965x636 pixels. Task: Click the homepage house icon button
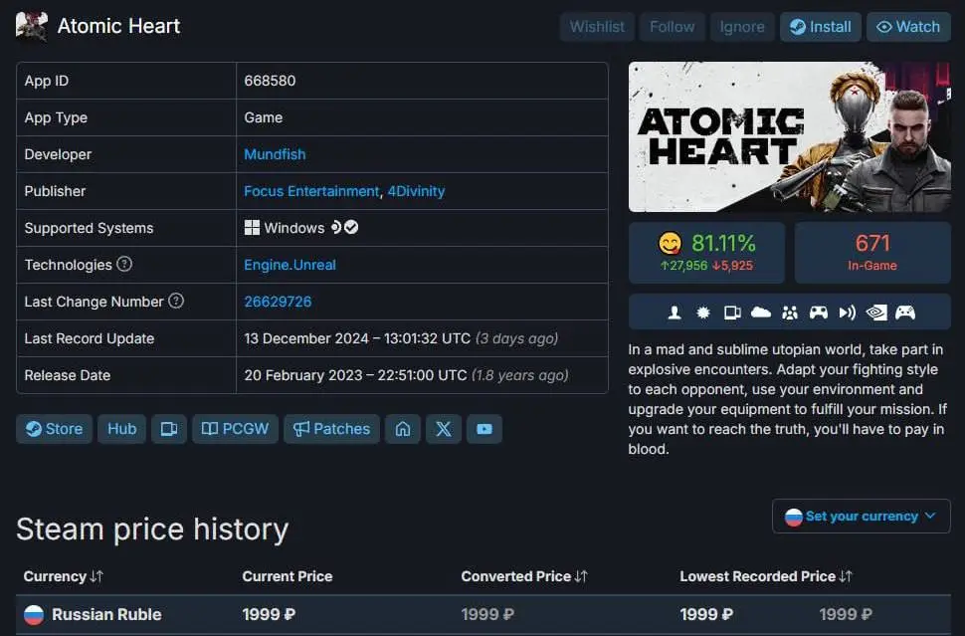403,429
